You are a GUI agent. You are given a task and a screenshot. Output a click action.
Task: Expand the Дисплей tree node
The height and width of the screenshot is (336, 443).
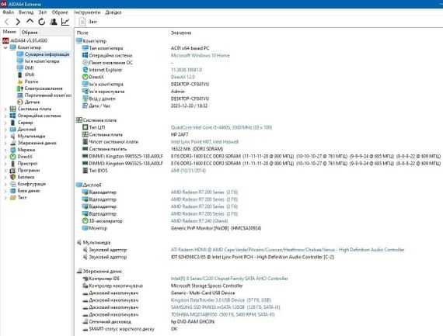[5, 130]
